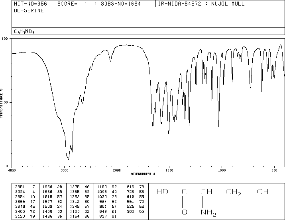Viewport: 285px width, 220px height.
Task: Pick the 1376 peak entry
Action: pyautogui.click(x=80, y=187)
